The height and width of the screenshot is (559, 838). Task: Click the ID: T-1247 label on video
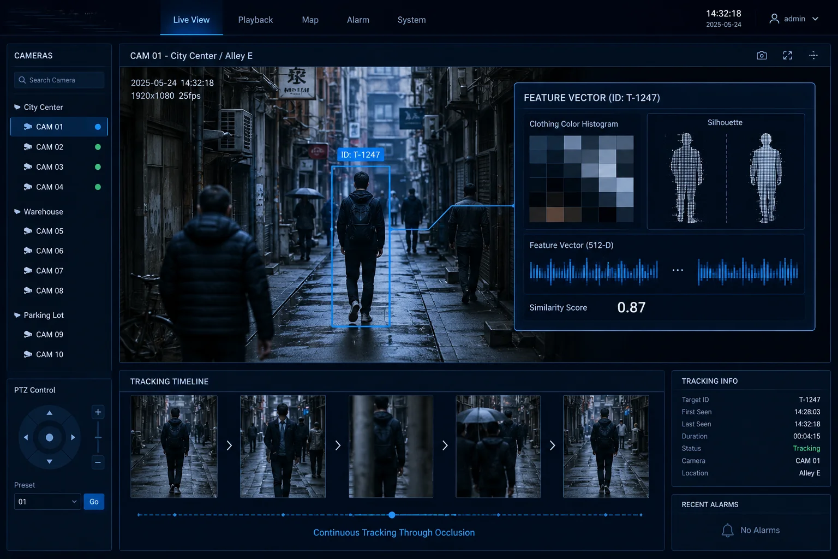tap(360, 155)
